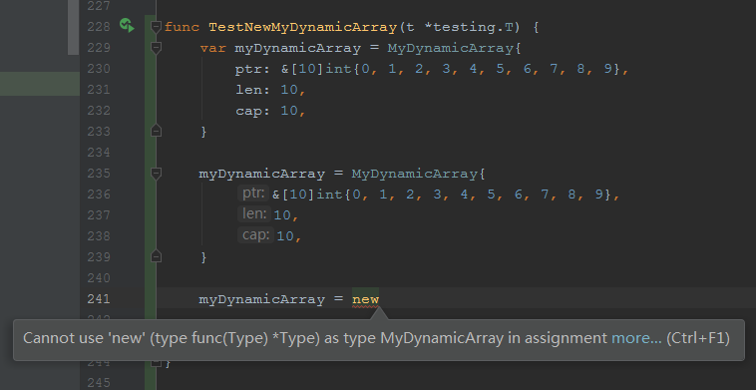This screenshot has width=756, height=390.
Task: Click the '(Ctrl+F1)' shortcut hint in tooltip
Action: click(698, 338)
